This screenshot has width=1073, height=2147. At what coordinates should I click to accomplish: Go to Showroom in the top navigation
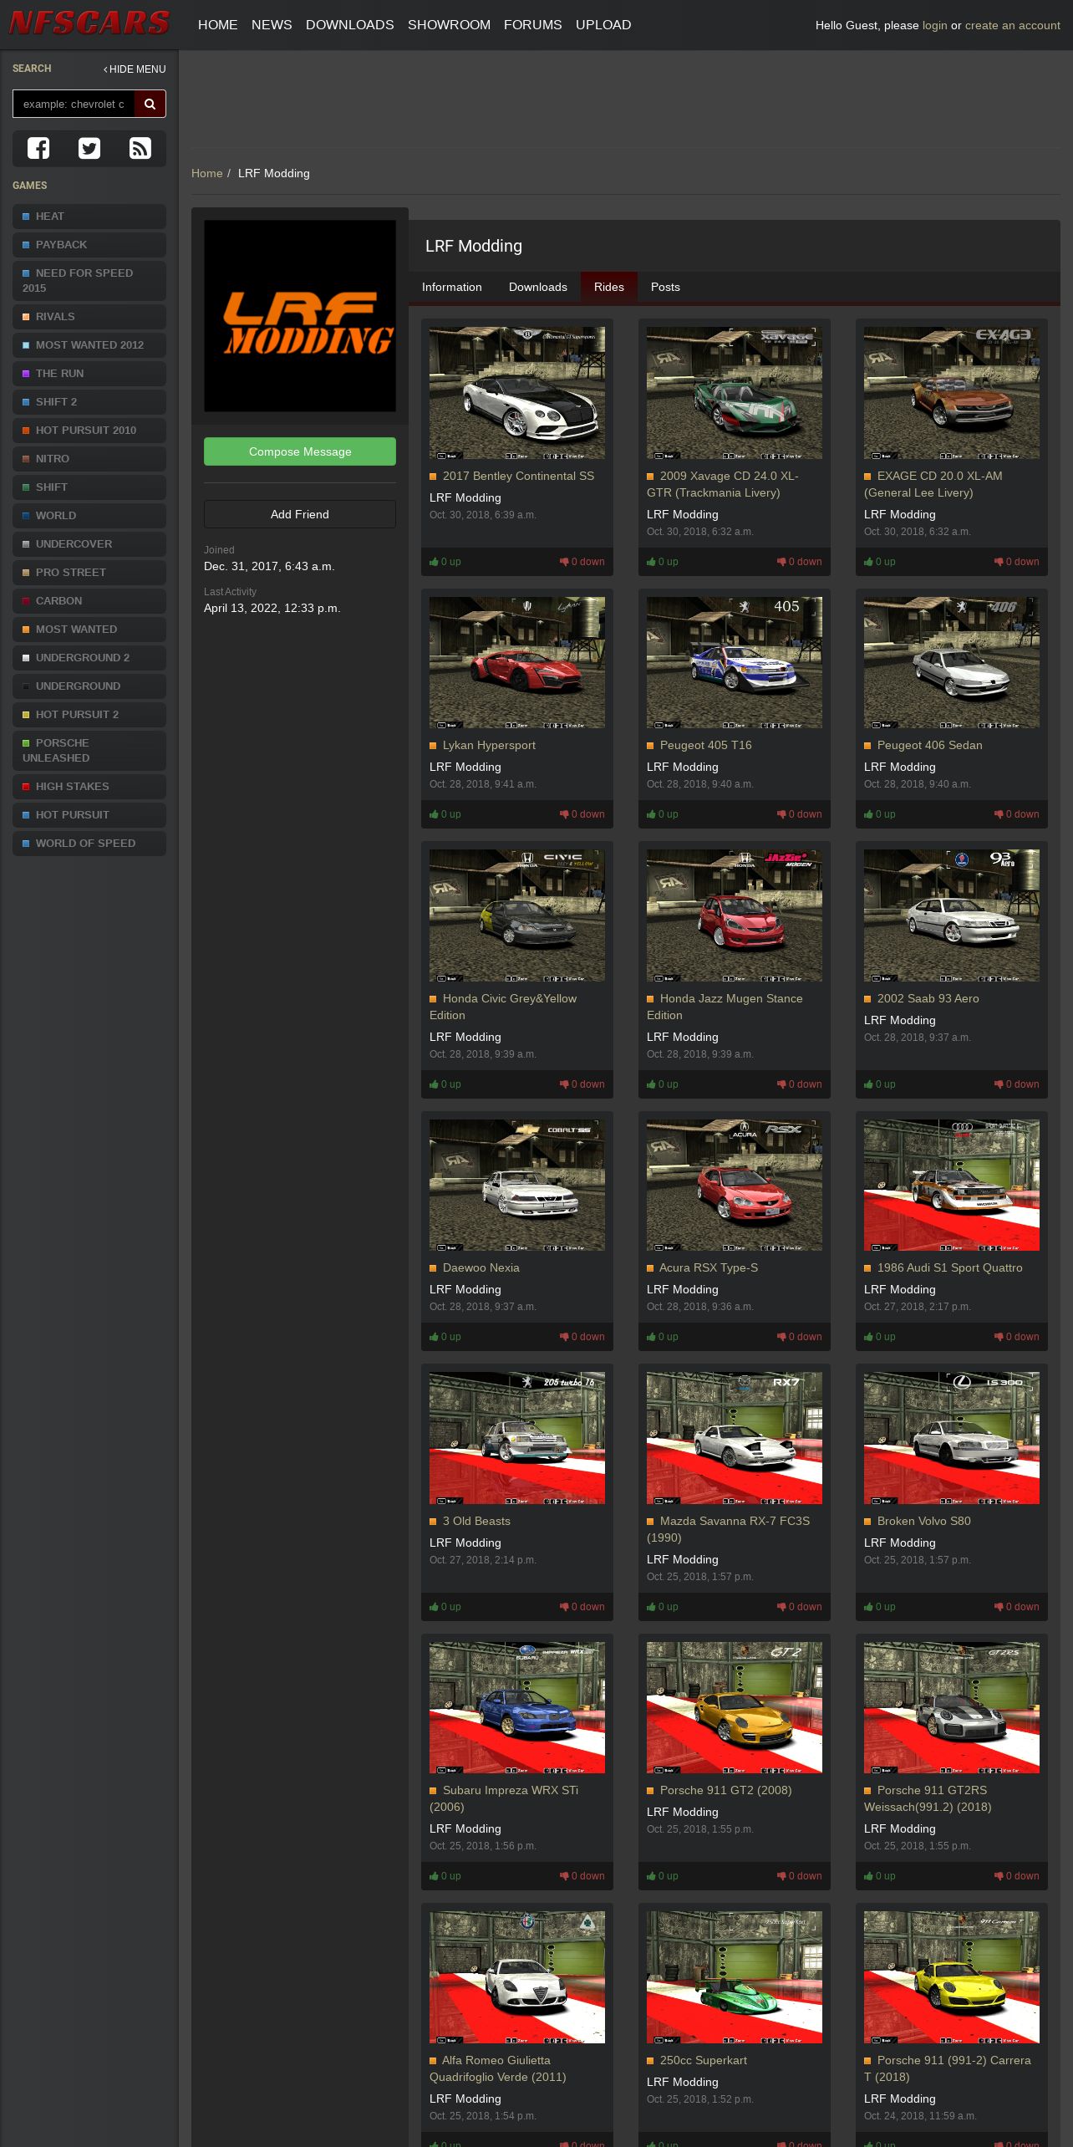click(x=449, y=25)
